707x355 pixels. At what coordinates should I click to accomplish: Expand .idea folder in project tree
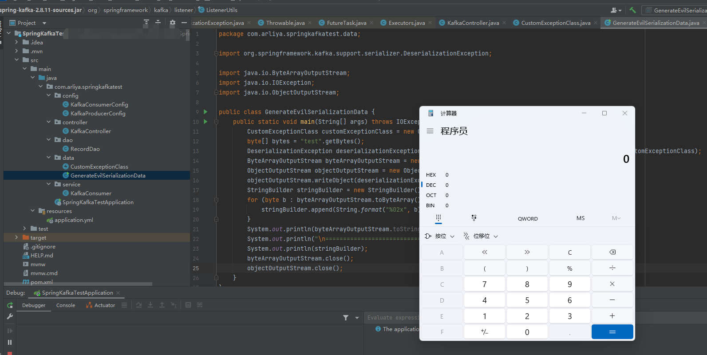point(17,42)
